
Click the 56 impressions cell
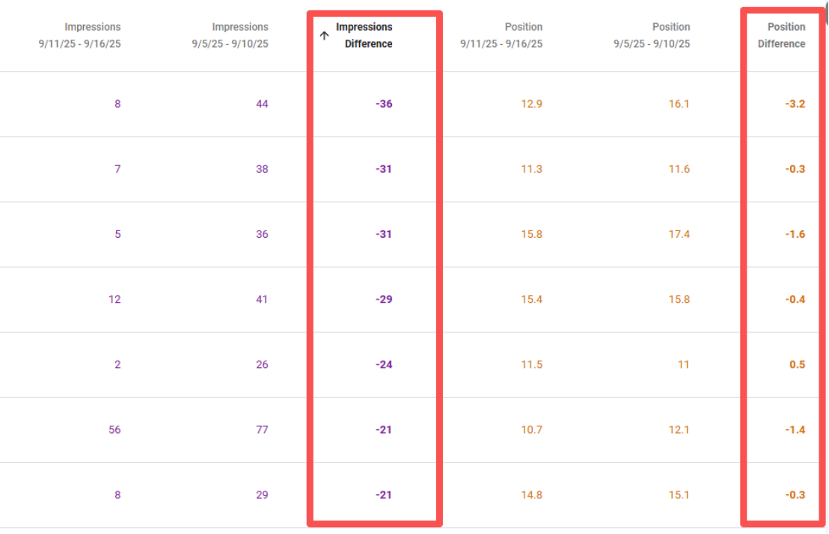(114, 430)
